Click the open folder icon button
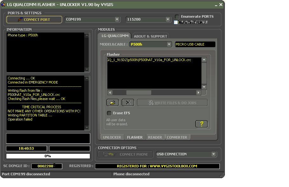Image resolution: width=289 pixels, height=187 pixels. click(x=113, y=103)
